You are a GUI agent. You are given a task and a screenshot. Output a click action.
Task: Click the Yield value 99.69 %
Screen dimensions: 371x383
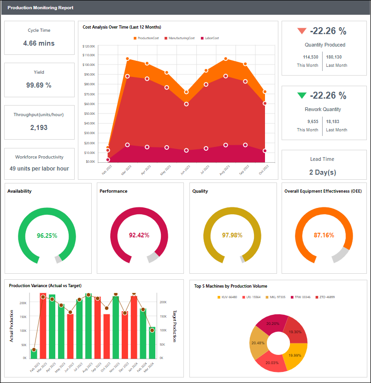pyautogui.click(x=39, y=85)
